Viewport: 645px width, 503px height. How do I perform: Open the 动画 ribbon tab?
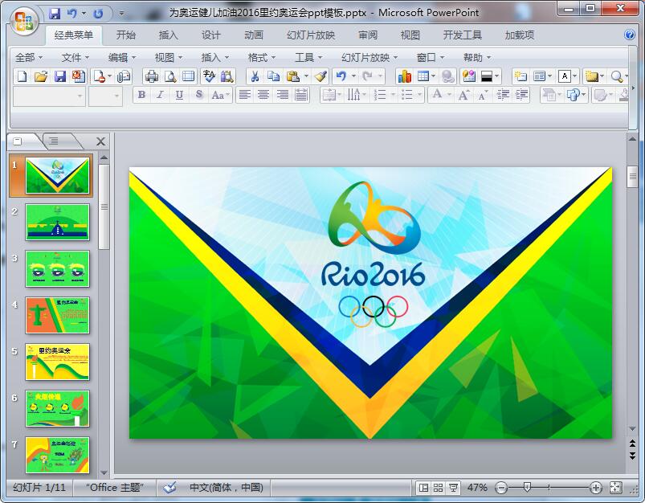[x=254, y=35]
